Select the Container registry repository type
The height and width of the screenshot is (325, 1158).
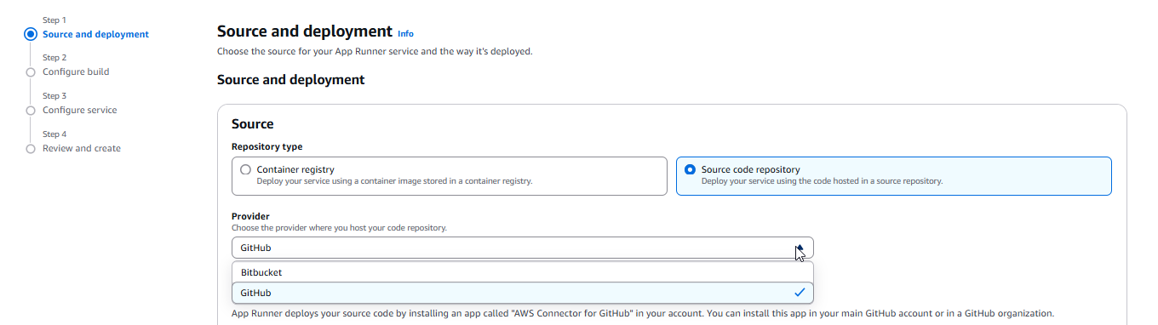pyautogui.click(x=449, y=175)
